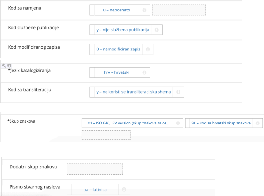Viewport: 264px width, 196px height.
Task: Click empty Dodatni skup znakova field
Action: [95, 169]
